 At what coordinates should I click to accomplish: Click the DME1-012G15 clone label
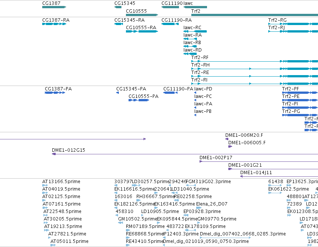click(68, 150)
